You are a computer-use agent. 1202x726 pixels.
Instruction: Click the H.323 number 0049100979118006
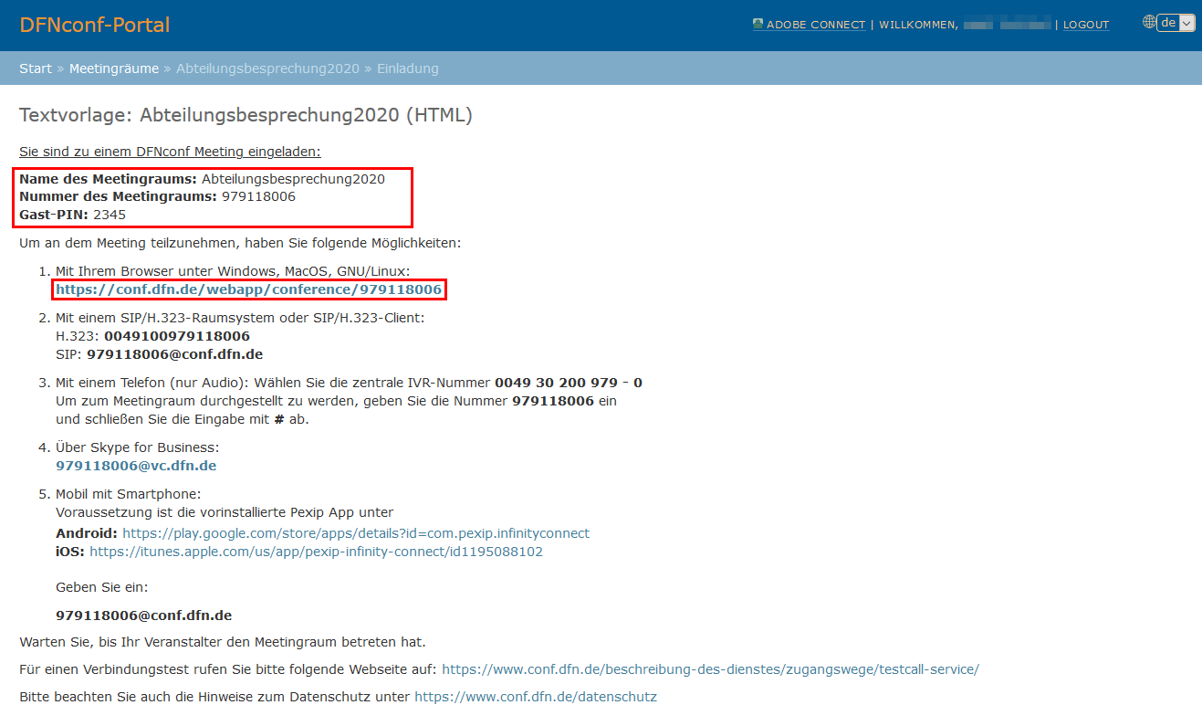(176, 336)
